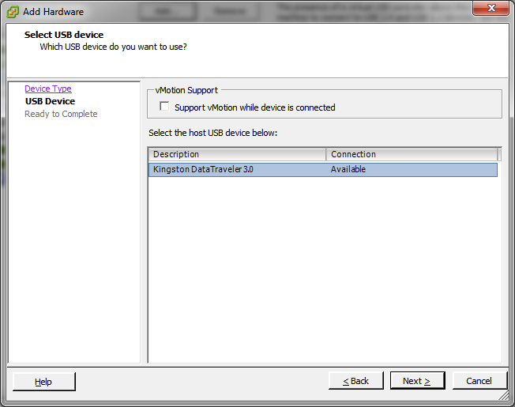Viewport: 515px width, 407px height.
Task: Click the vMotion Support group label
Action: tap(186, 90)
